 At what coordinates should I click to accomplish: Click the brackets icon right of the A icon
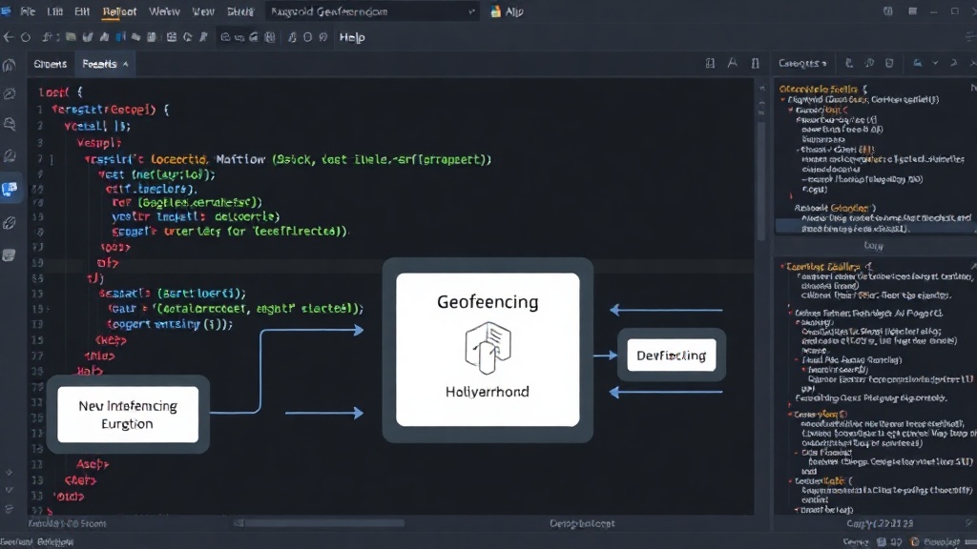tap(756, 63)
